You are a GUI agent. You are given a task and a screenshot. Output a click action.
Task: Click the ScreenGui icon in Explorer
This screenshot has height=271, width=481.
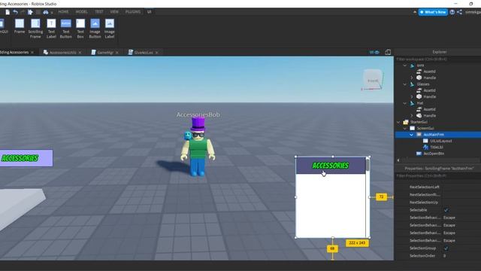tap(413, 129)
